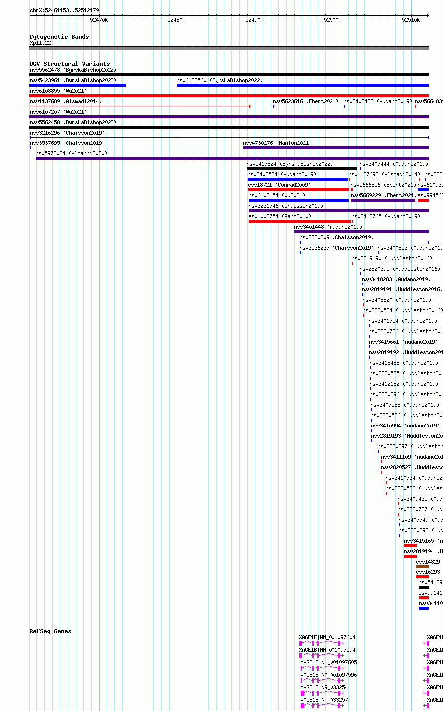Screen dimensions: 443x711
Task: Open variant nsv3408820 (Audano2019)
Action: tap(397, 300)
